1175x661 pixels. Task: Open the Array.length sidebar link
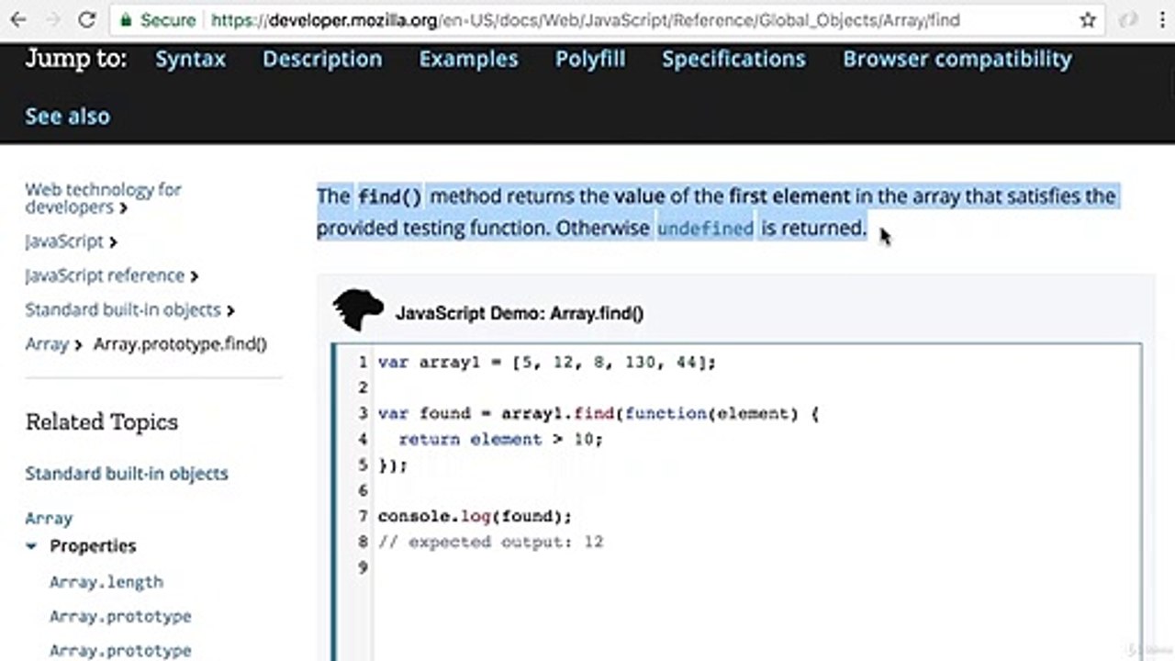pyautogui.click(x=106, y=582)
